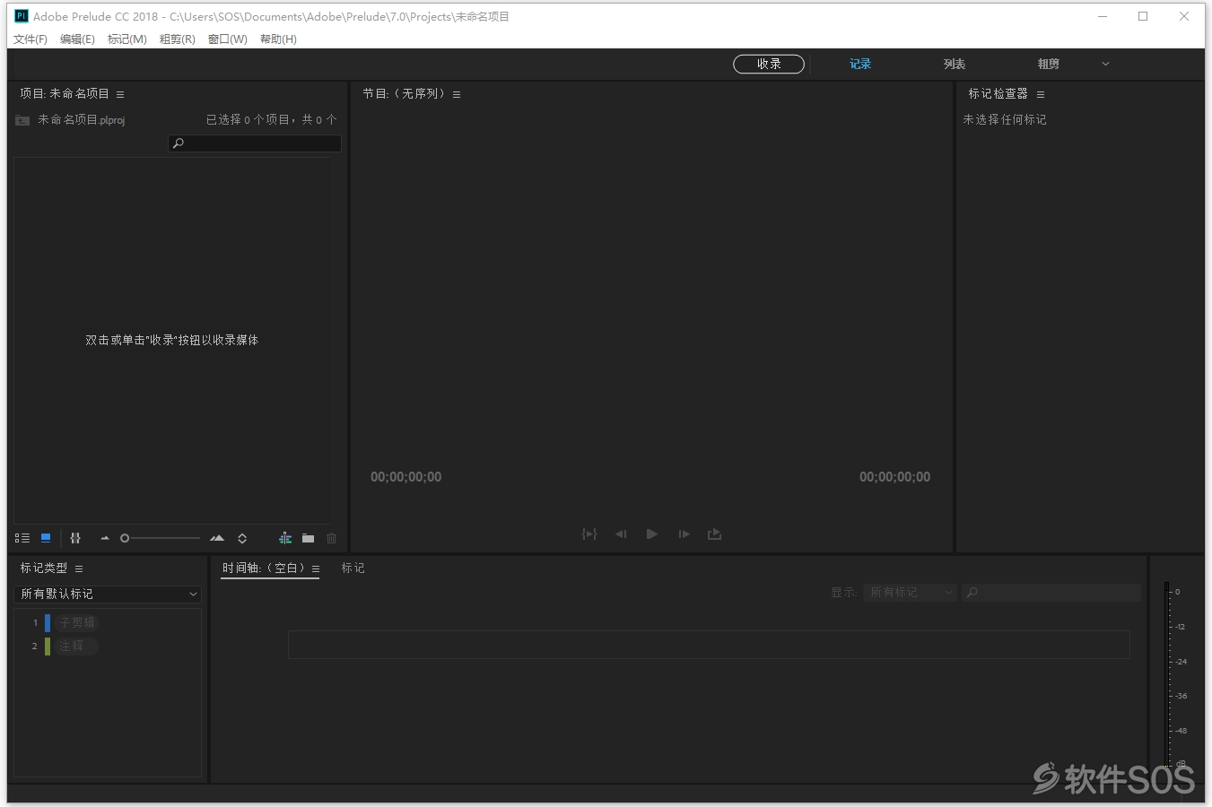Switch to the 粗剪 workspace
Screen dimensions: 1212x807
(1049, 64)
